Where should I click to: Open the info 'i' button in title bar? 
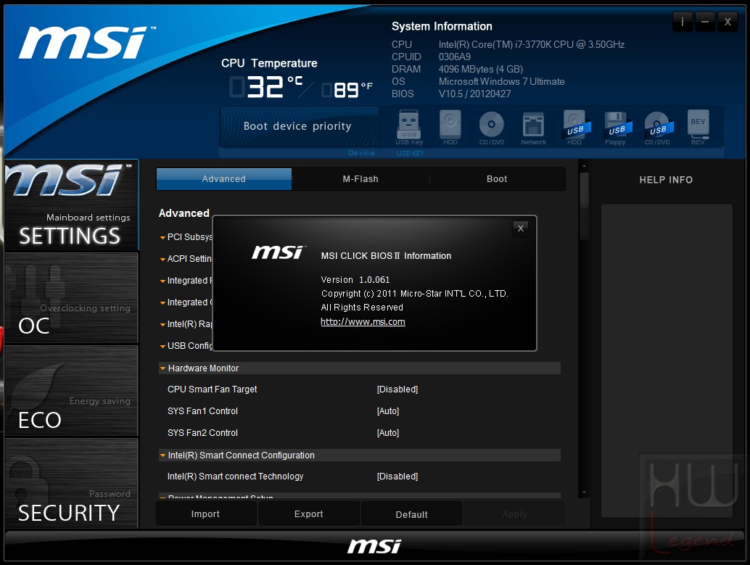[683, 22]
